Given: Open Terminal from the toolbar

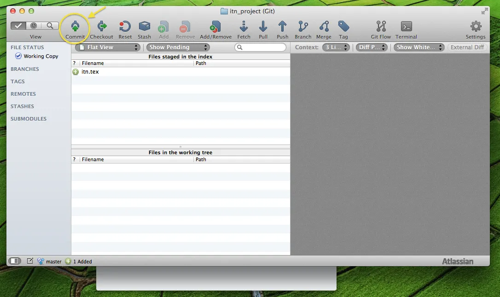Looking at the screenshot, I should tap(406, 27).
